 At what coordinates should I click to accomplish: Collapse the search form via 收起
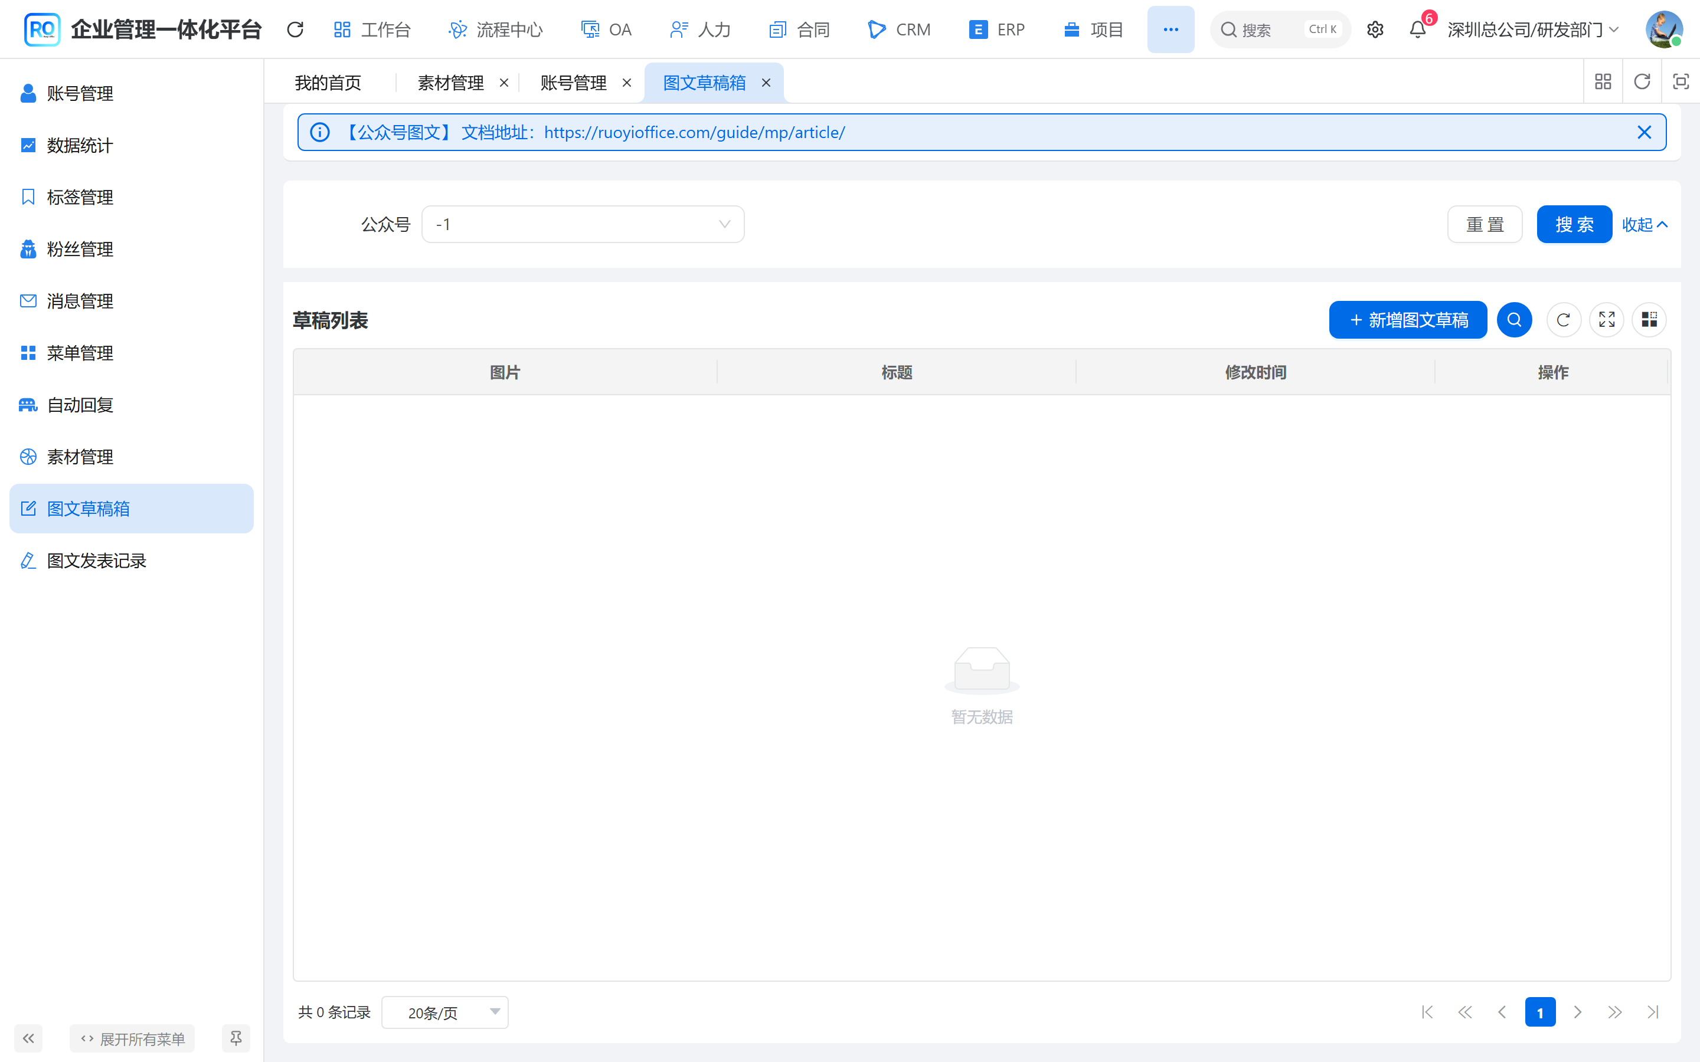(1645, 224)
